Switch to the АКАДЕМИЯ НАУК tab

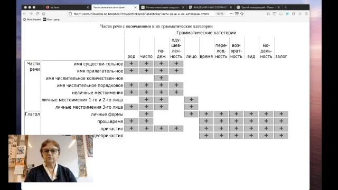(210, 7)
